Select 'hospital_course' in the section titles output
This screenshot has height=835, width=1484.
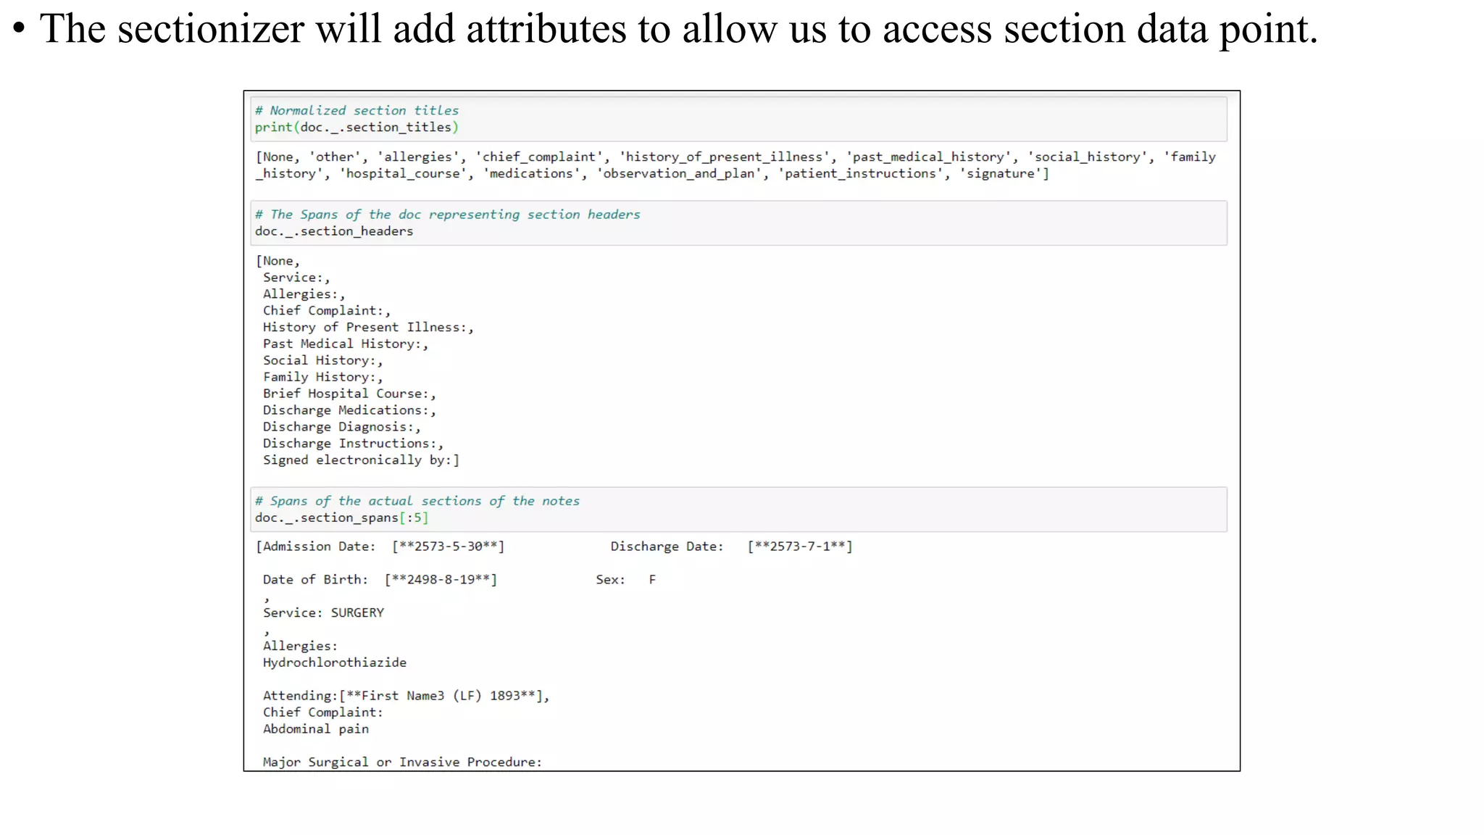[404, 173]
